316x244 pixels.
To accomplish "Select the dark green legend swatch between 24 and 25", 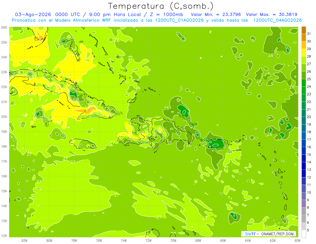I will [304, 83].
